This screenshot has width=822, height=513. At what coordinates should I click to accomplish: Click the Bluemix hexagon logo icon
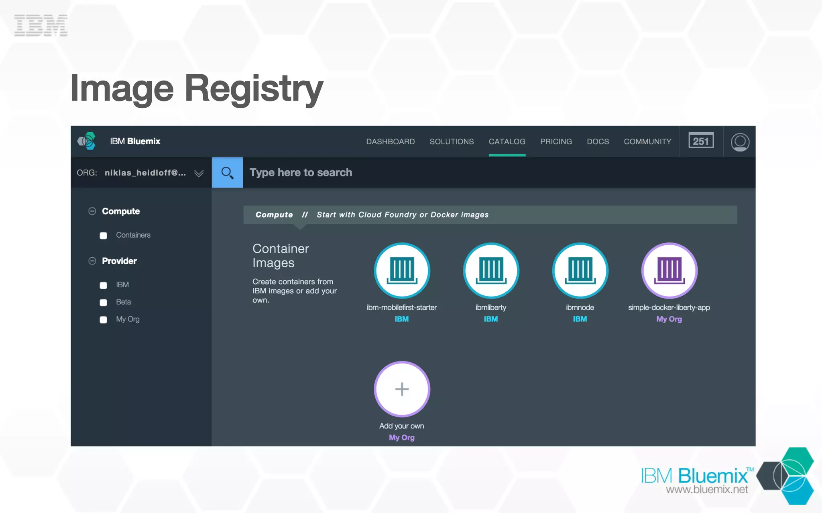click(87, 141)
